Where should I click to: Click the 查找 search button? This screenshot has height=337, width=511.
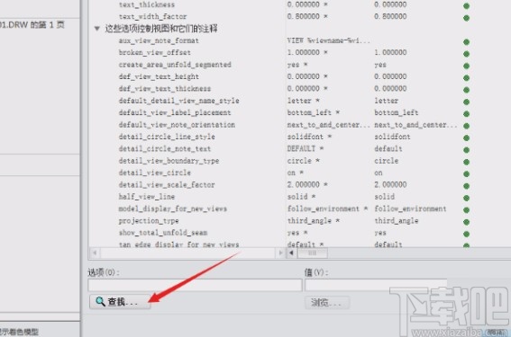pos(120,302)
